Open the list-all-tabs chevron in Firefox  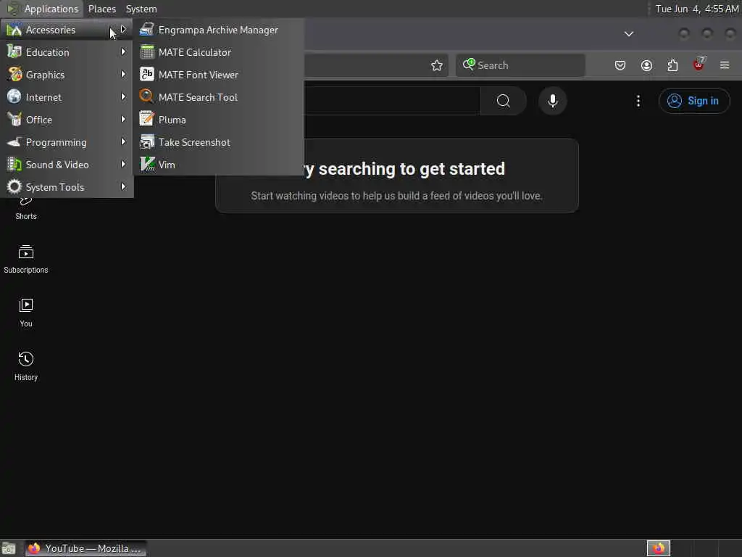click(x=628, y=34)
